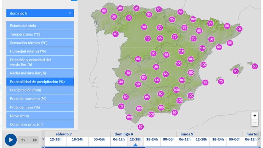Click the 75 marker near Soria

click(175, 37)
